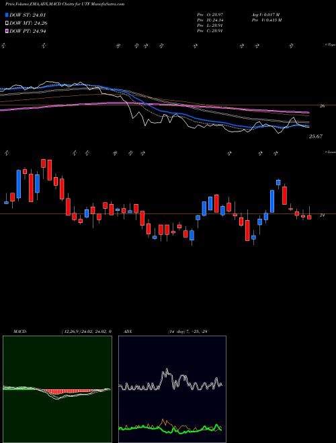The width and height of the screenshot is (336, 443).
Task: Click the 'Pre O: 23.97' open value
Action: 210,15
